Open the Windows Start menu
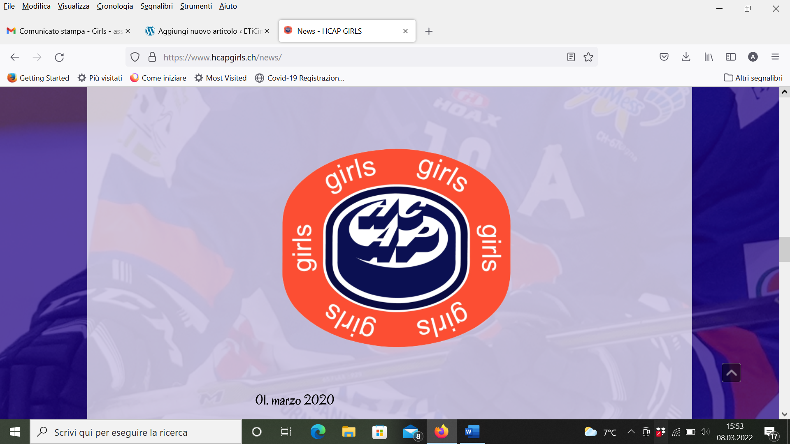The image size is (790, 444). tap(15, 432)
